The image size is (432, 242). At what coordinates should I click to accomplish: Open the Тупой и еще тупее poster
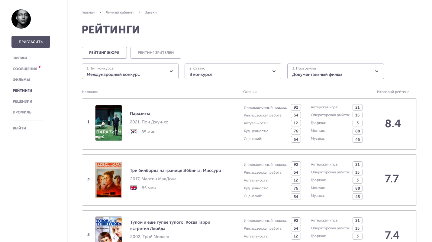tap(109, 229)
